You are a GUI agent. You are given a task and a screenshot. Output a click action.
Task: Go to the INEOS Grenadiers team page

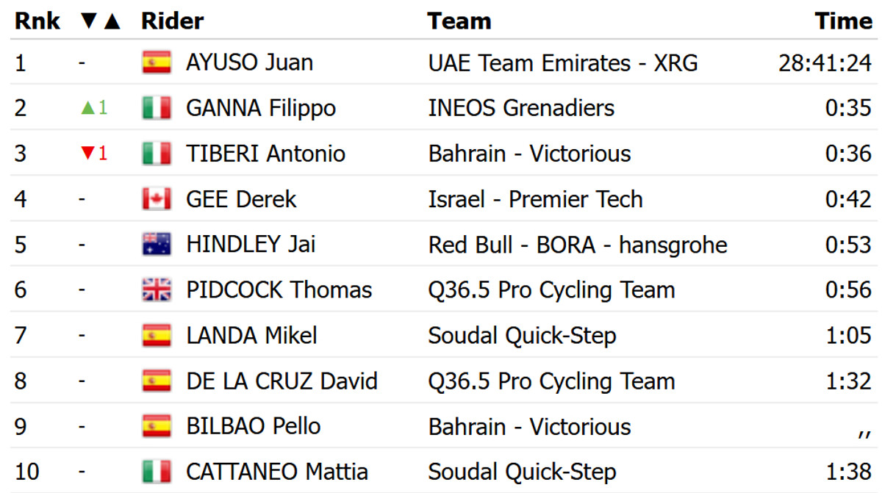tap(521, 109)
